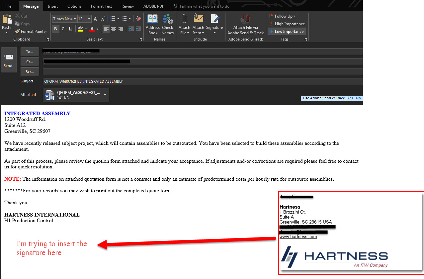Switch to the ADOBE PDF tab
The height and width of the screenshot is (279, 424).
pos(154,6)
